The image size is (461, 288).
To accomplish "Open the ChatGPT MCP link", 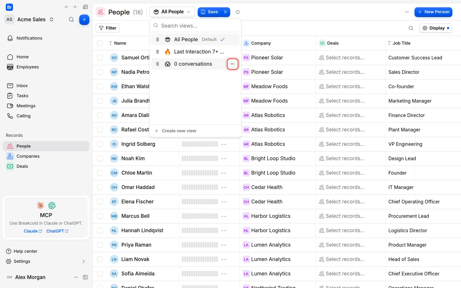I will point(57,231).
